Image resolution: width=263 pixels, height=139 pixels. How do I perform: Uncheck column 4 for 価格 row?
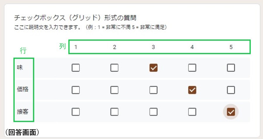pos(192,90)
